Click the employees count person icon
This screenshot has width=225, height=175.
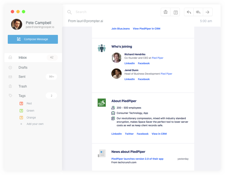coord(113,108)
